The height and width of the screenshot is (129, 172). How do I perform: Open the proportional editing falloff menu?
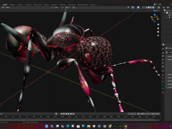(x=76, y=8)
